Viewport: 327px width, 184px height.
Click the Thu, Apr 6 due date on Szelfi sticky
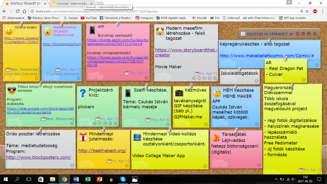pyautogui.click(x=157, y=119)
